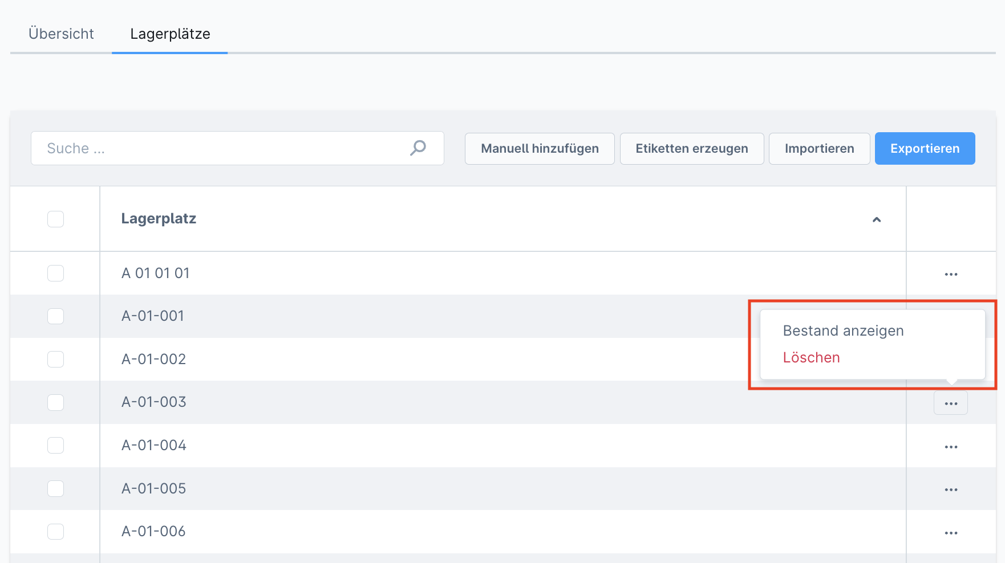Open three-dot menu for A 01 01 01

coord(951,274)
